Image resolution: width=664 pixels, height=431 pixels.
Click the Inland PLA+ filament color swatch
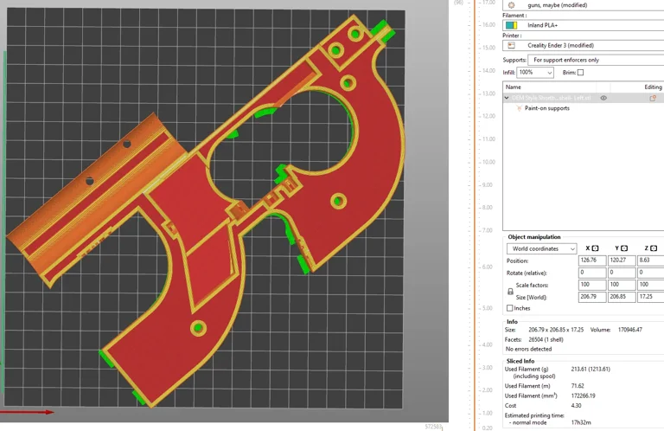point(511,25)
